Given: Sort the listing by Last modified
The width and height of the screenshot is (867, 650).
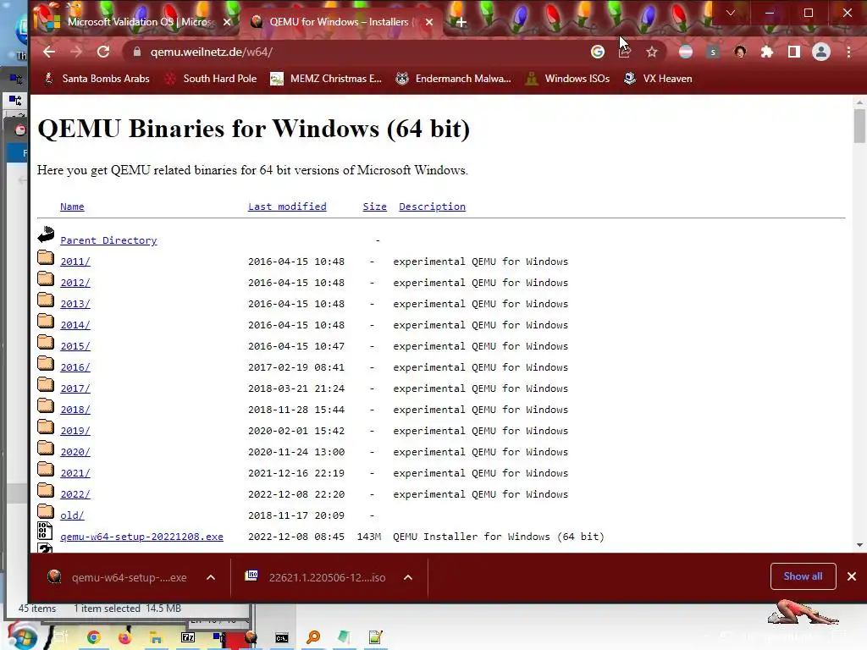Looking at the screenshot, I should tap(287, 207).
